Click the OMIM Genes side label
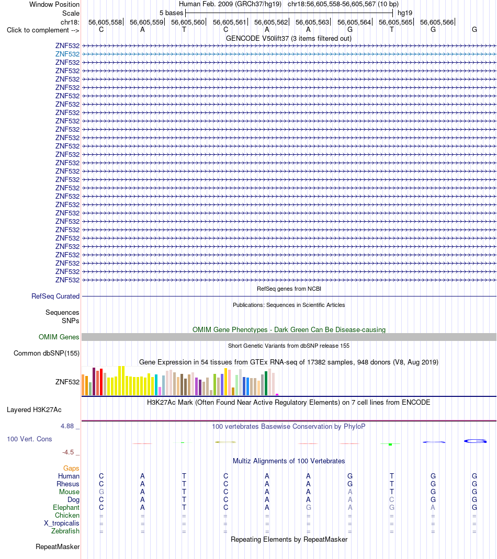 pos(59,337)
